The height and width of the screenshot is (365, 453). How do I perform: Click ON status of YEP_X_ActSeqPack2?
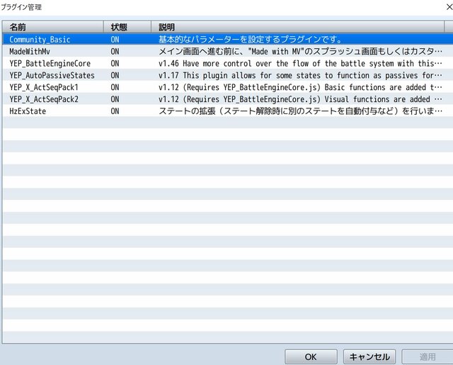(115, 99)
